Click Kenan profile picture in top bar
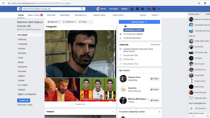This screenshot has height=118, width=210. 98,9
